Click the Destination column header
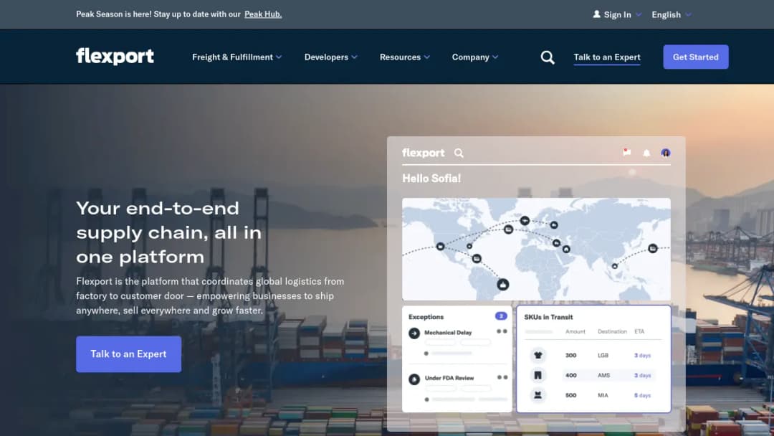The height and width of the screenshot is (436, 774). point(612,331)
